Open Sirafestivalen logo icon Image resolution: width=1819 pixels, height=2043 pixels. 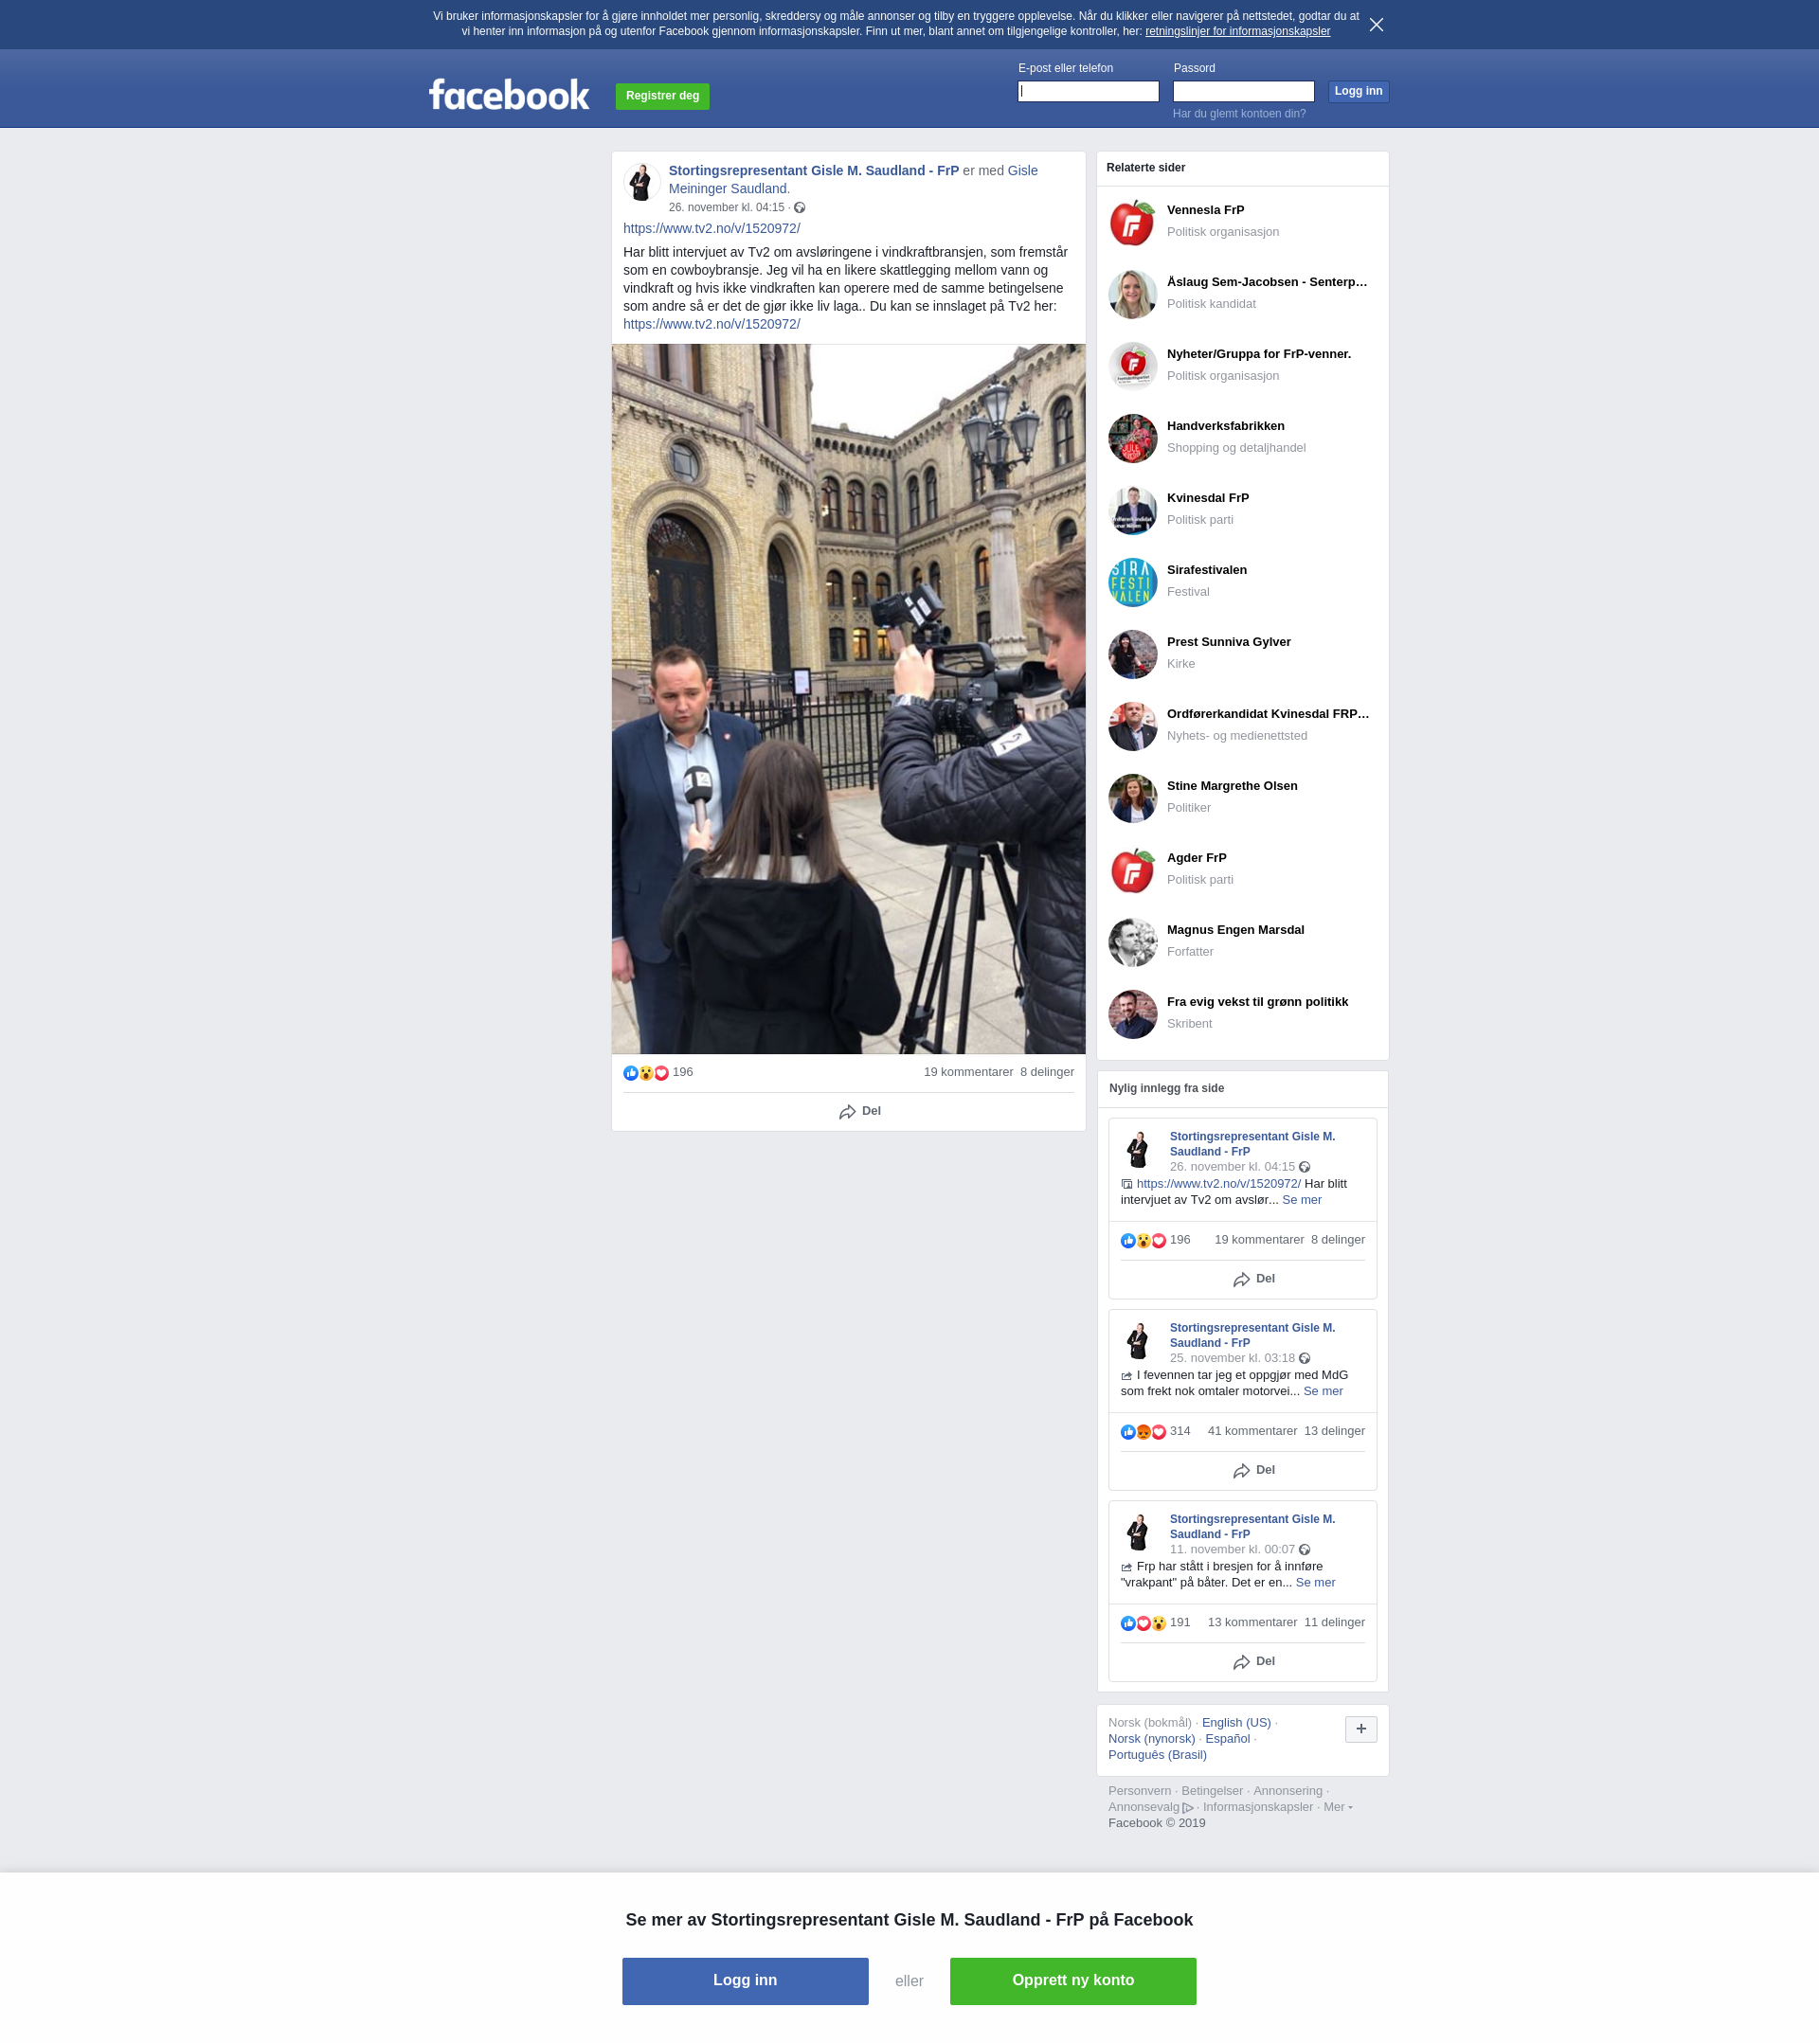pos(1132,582)
